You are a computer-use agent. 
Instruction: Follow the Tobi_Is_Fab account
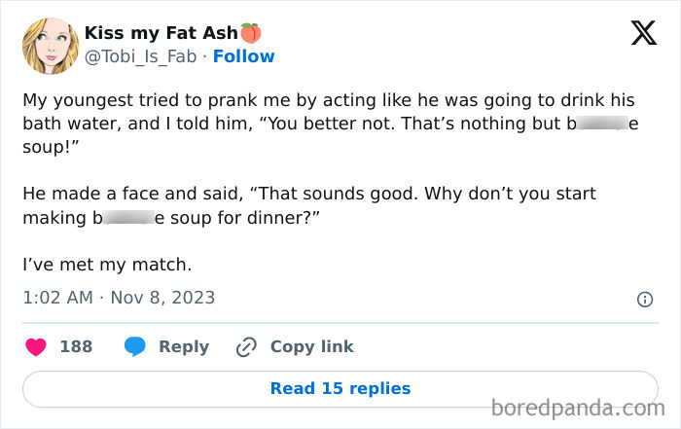coord(243,56)
